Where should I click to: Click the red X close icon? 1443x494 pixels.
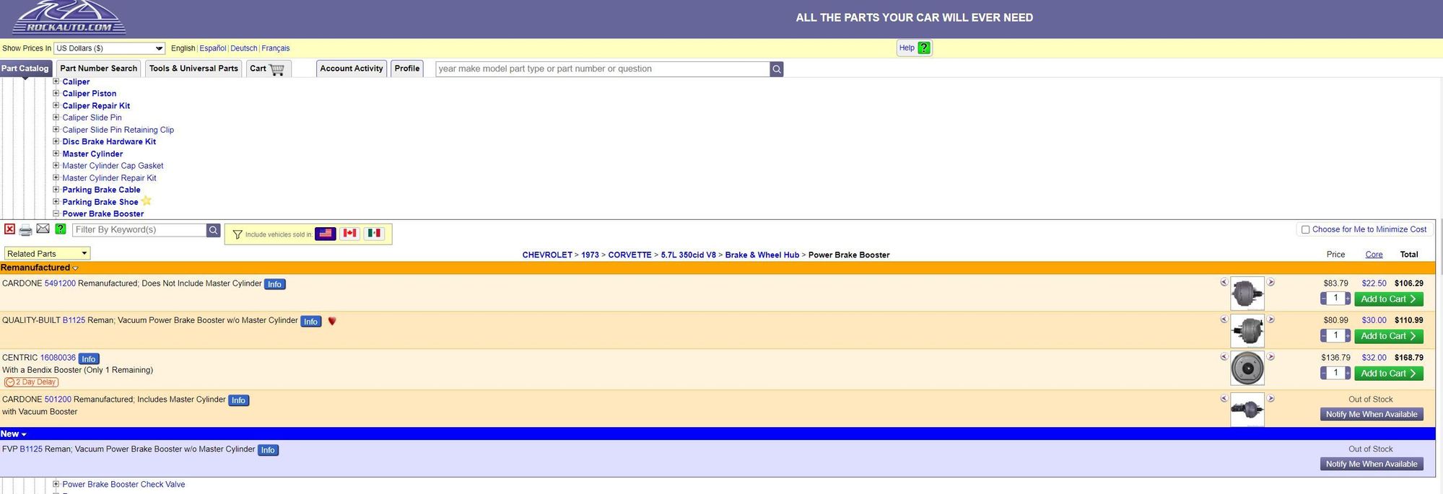pos(9,229)
